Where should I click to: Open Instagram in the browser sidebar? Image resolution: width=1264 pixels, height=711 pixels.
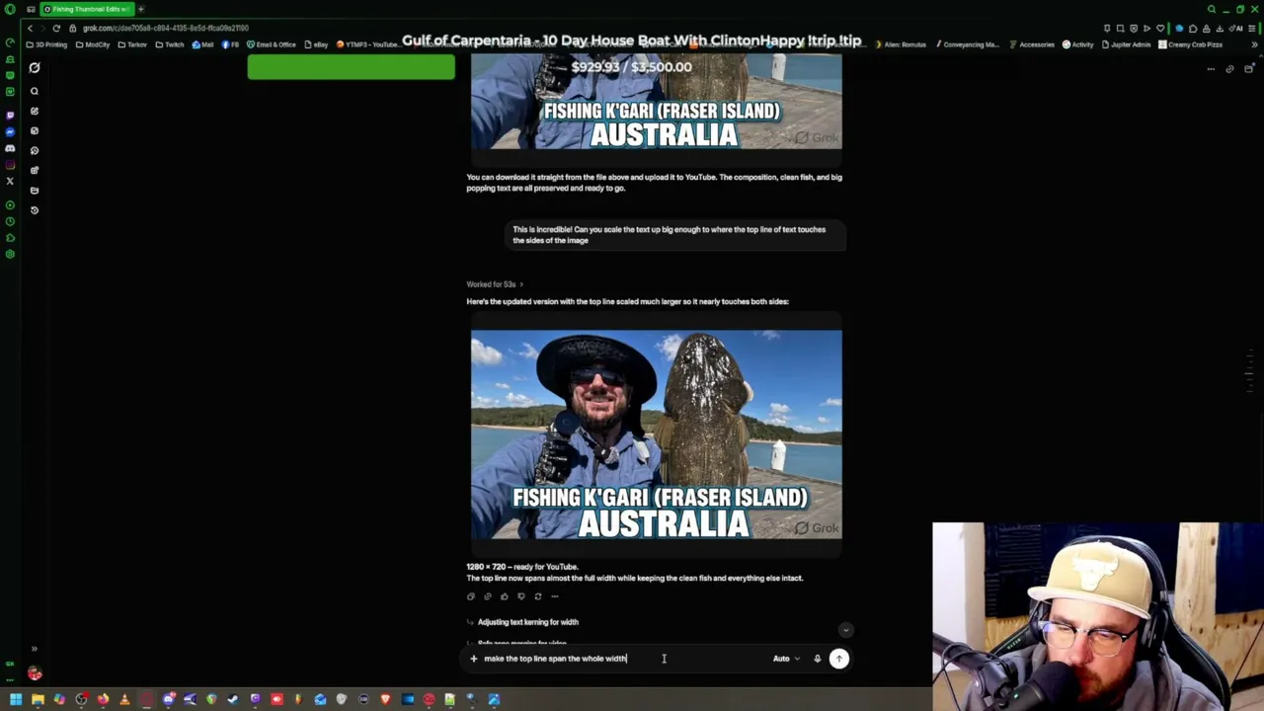click(10, 165)
